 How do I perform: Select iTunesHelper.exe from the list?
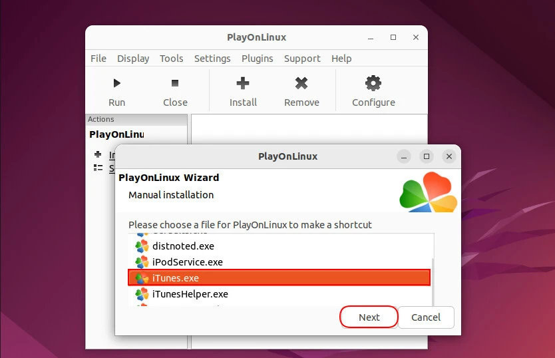point(190,293)
